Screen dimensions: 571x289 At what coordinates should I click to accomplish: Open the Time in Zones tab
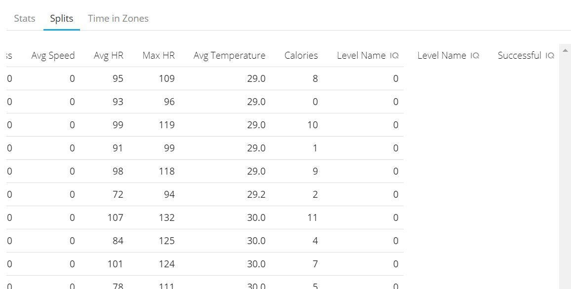tap(118, 19)
